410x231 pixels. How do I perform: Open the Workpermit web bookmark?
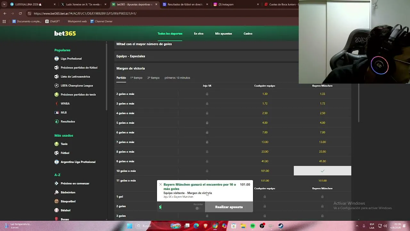click(75, 21)
